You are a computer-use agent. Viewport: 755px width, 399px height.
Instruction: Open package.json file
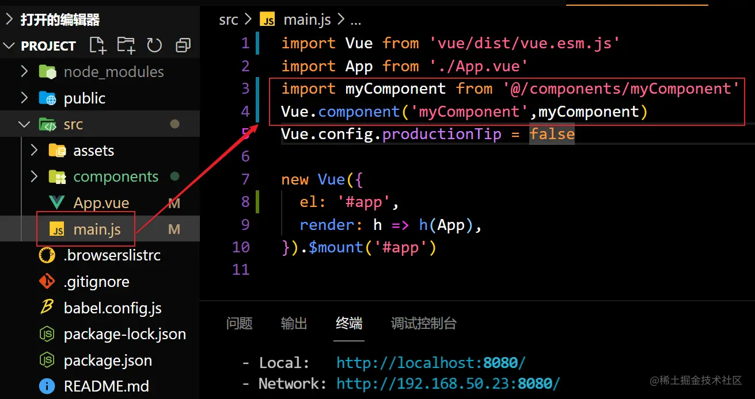click(x=108, y=360)
